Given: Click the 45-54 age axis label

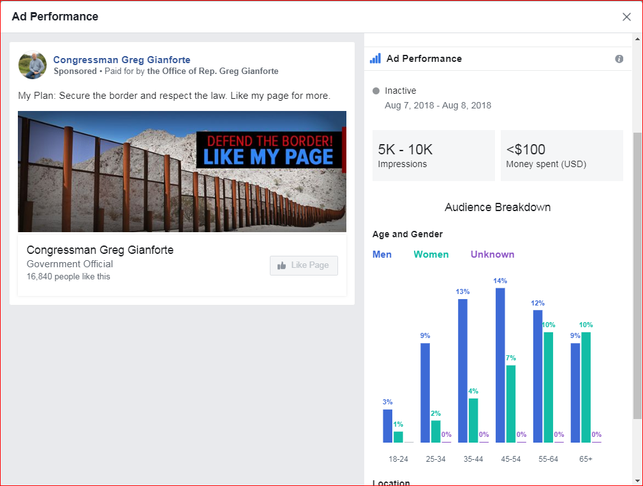Looking at the screenshot, I should coord(510,459).
